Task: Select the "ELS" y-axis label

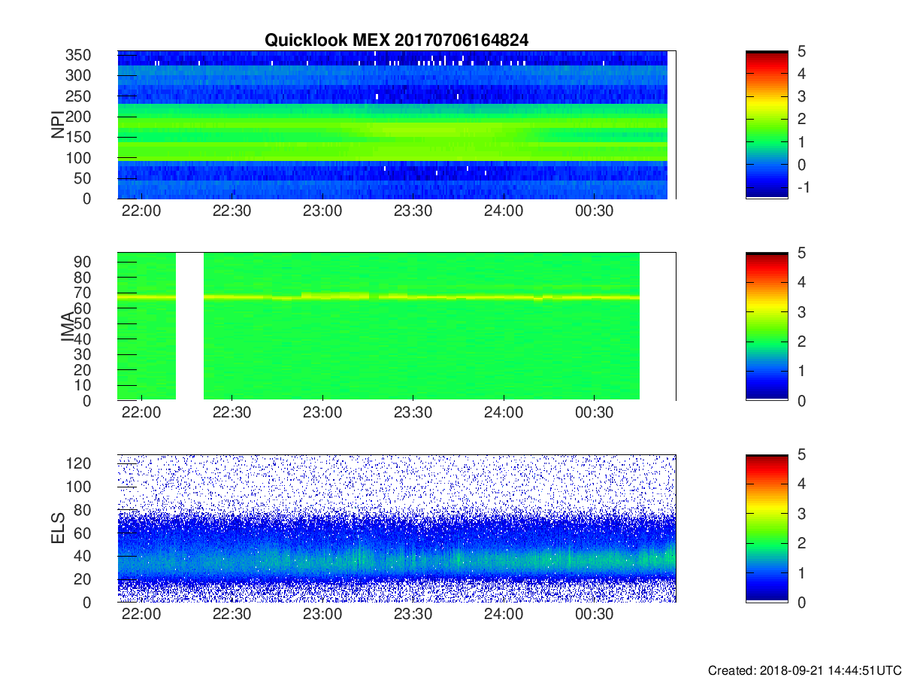Action: point(58,528)
